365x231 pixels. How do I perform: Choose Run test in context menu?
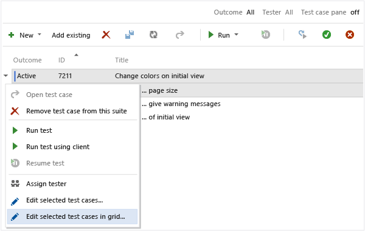[72, 130]
